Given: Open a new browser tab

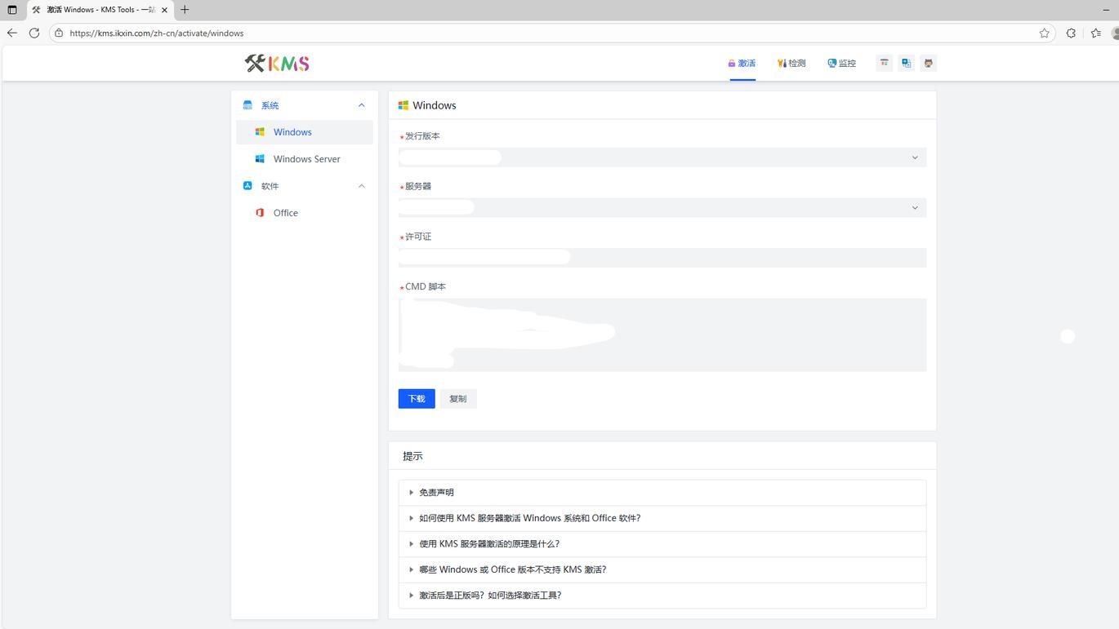Looking at the screenshot, I should click(x=185, y=10).
